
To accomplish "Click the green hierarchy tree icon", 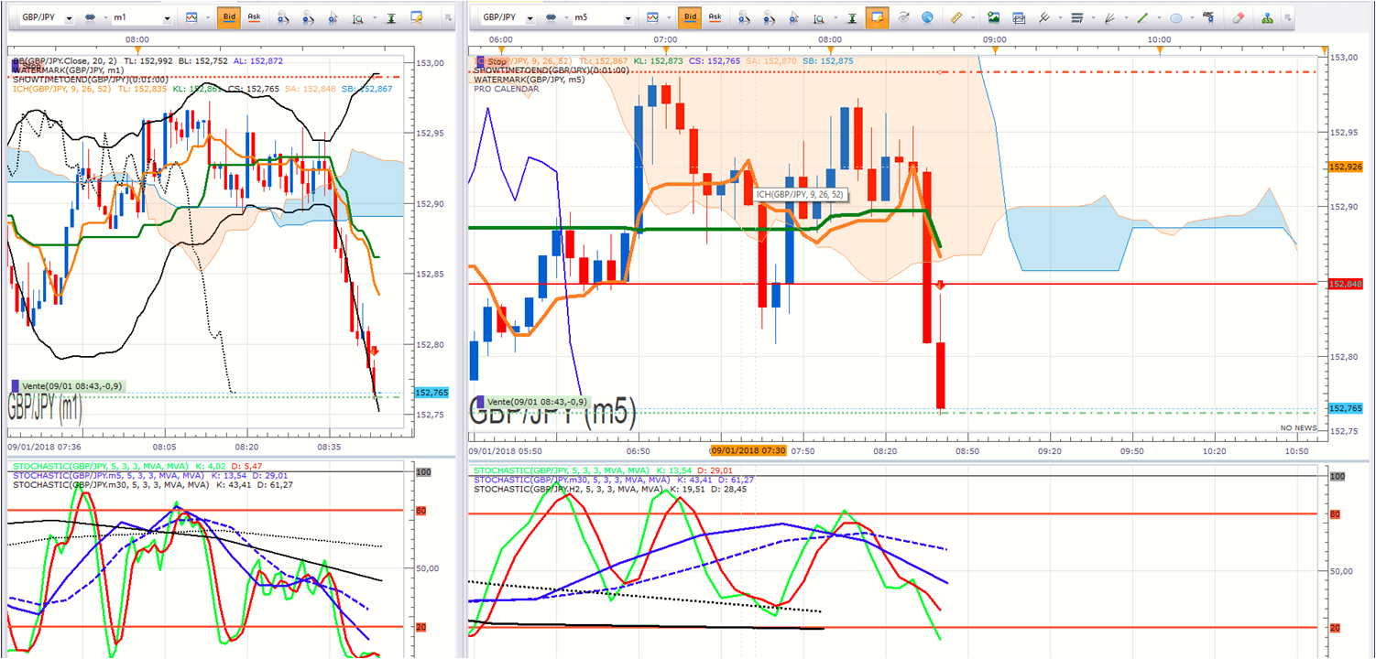I will [x=1268, y=17].
